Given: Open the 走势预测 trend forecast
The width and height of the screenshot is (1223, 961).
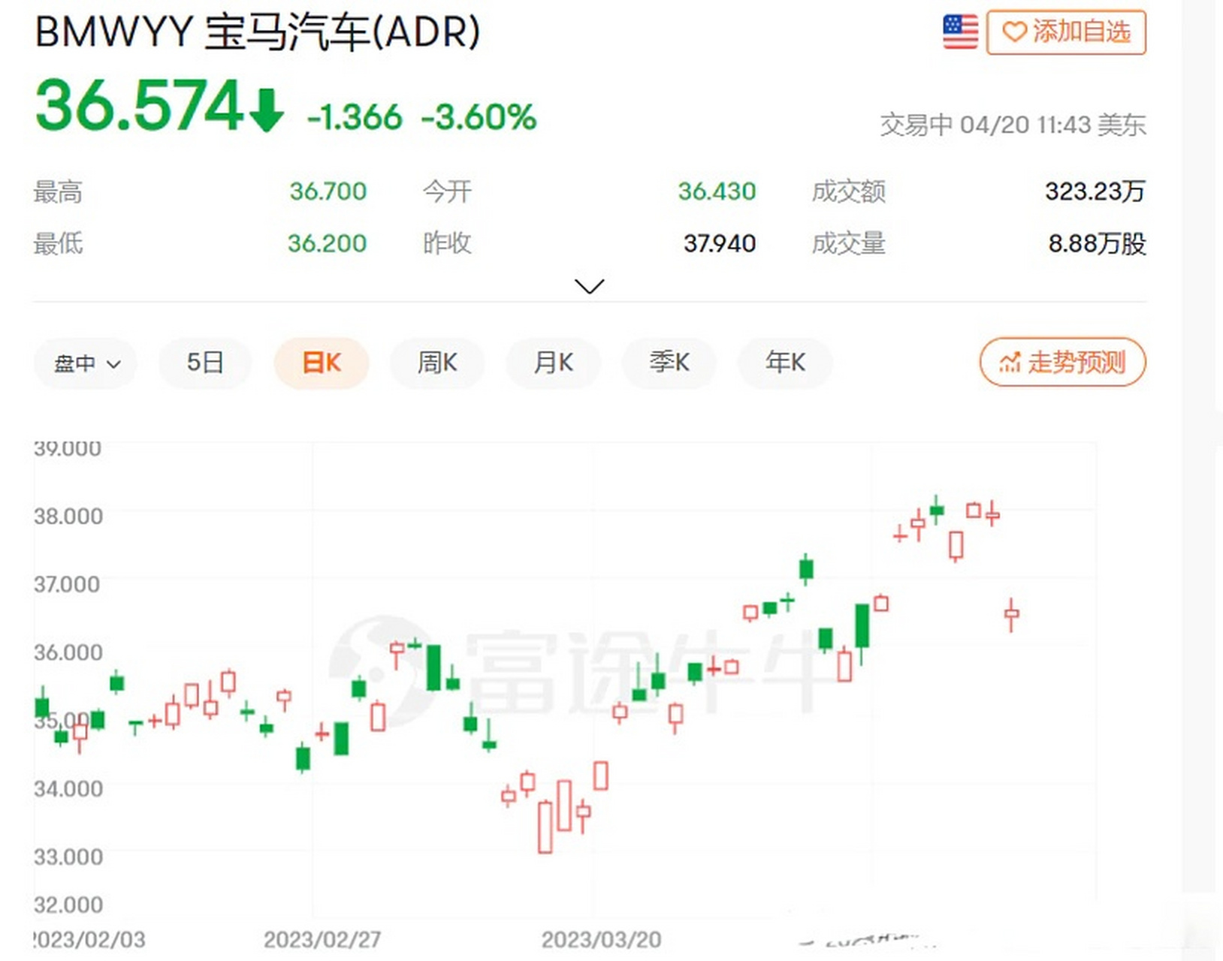Looking at the screenshot, I should pyautogui.click(x=1062, y=363).
